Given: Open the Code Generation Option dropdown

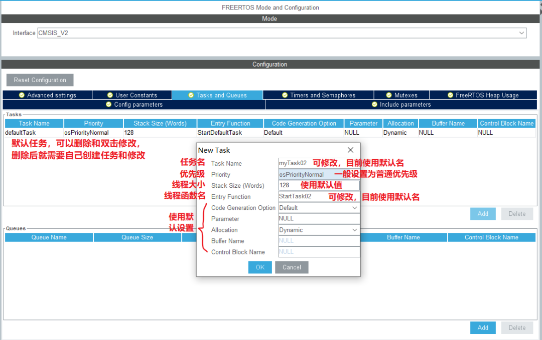Looking at the screenshot, I should coord(319,208).
